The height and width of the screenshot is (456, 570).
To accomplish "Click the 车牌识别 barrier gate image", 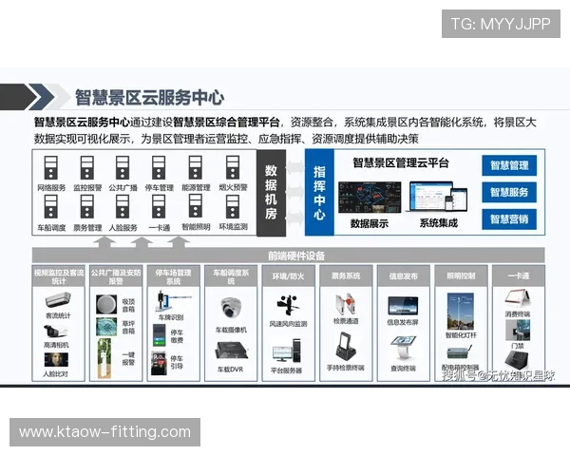I will pos(172,301).
